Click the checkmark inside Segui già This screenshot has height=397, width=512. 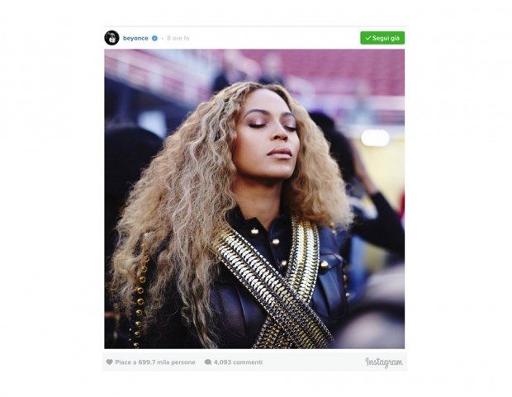tap(368, 38)
